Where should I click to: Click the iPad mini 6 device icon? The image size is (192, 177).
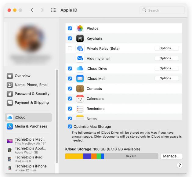[x=10, y=159]
